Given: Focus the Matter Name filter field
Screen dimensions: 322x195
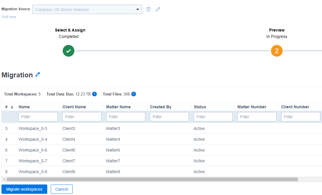Looking at the screenshot, I should [126, 117].
